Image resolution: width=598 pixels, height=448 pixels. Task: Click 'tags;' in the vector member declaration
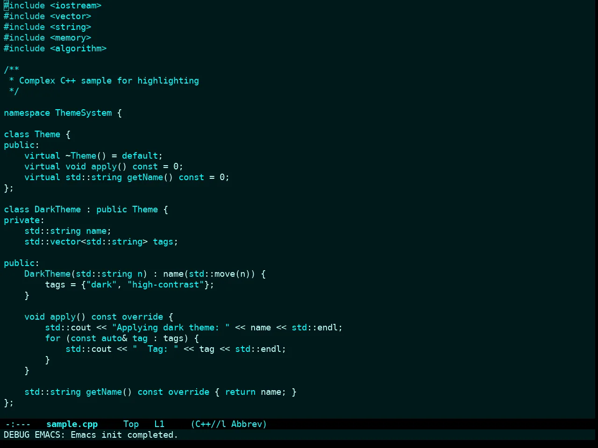(x=165, y=242)
